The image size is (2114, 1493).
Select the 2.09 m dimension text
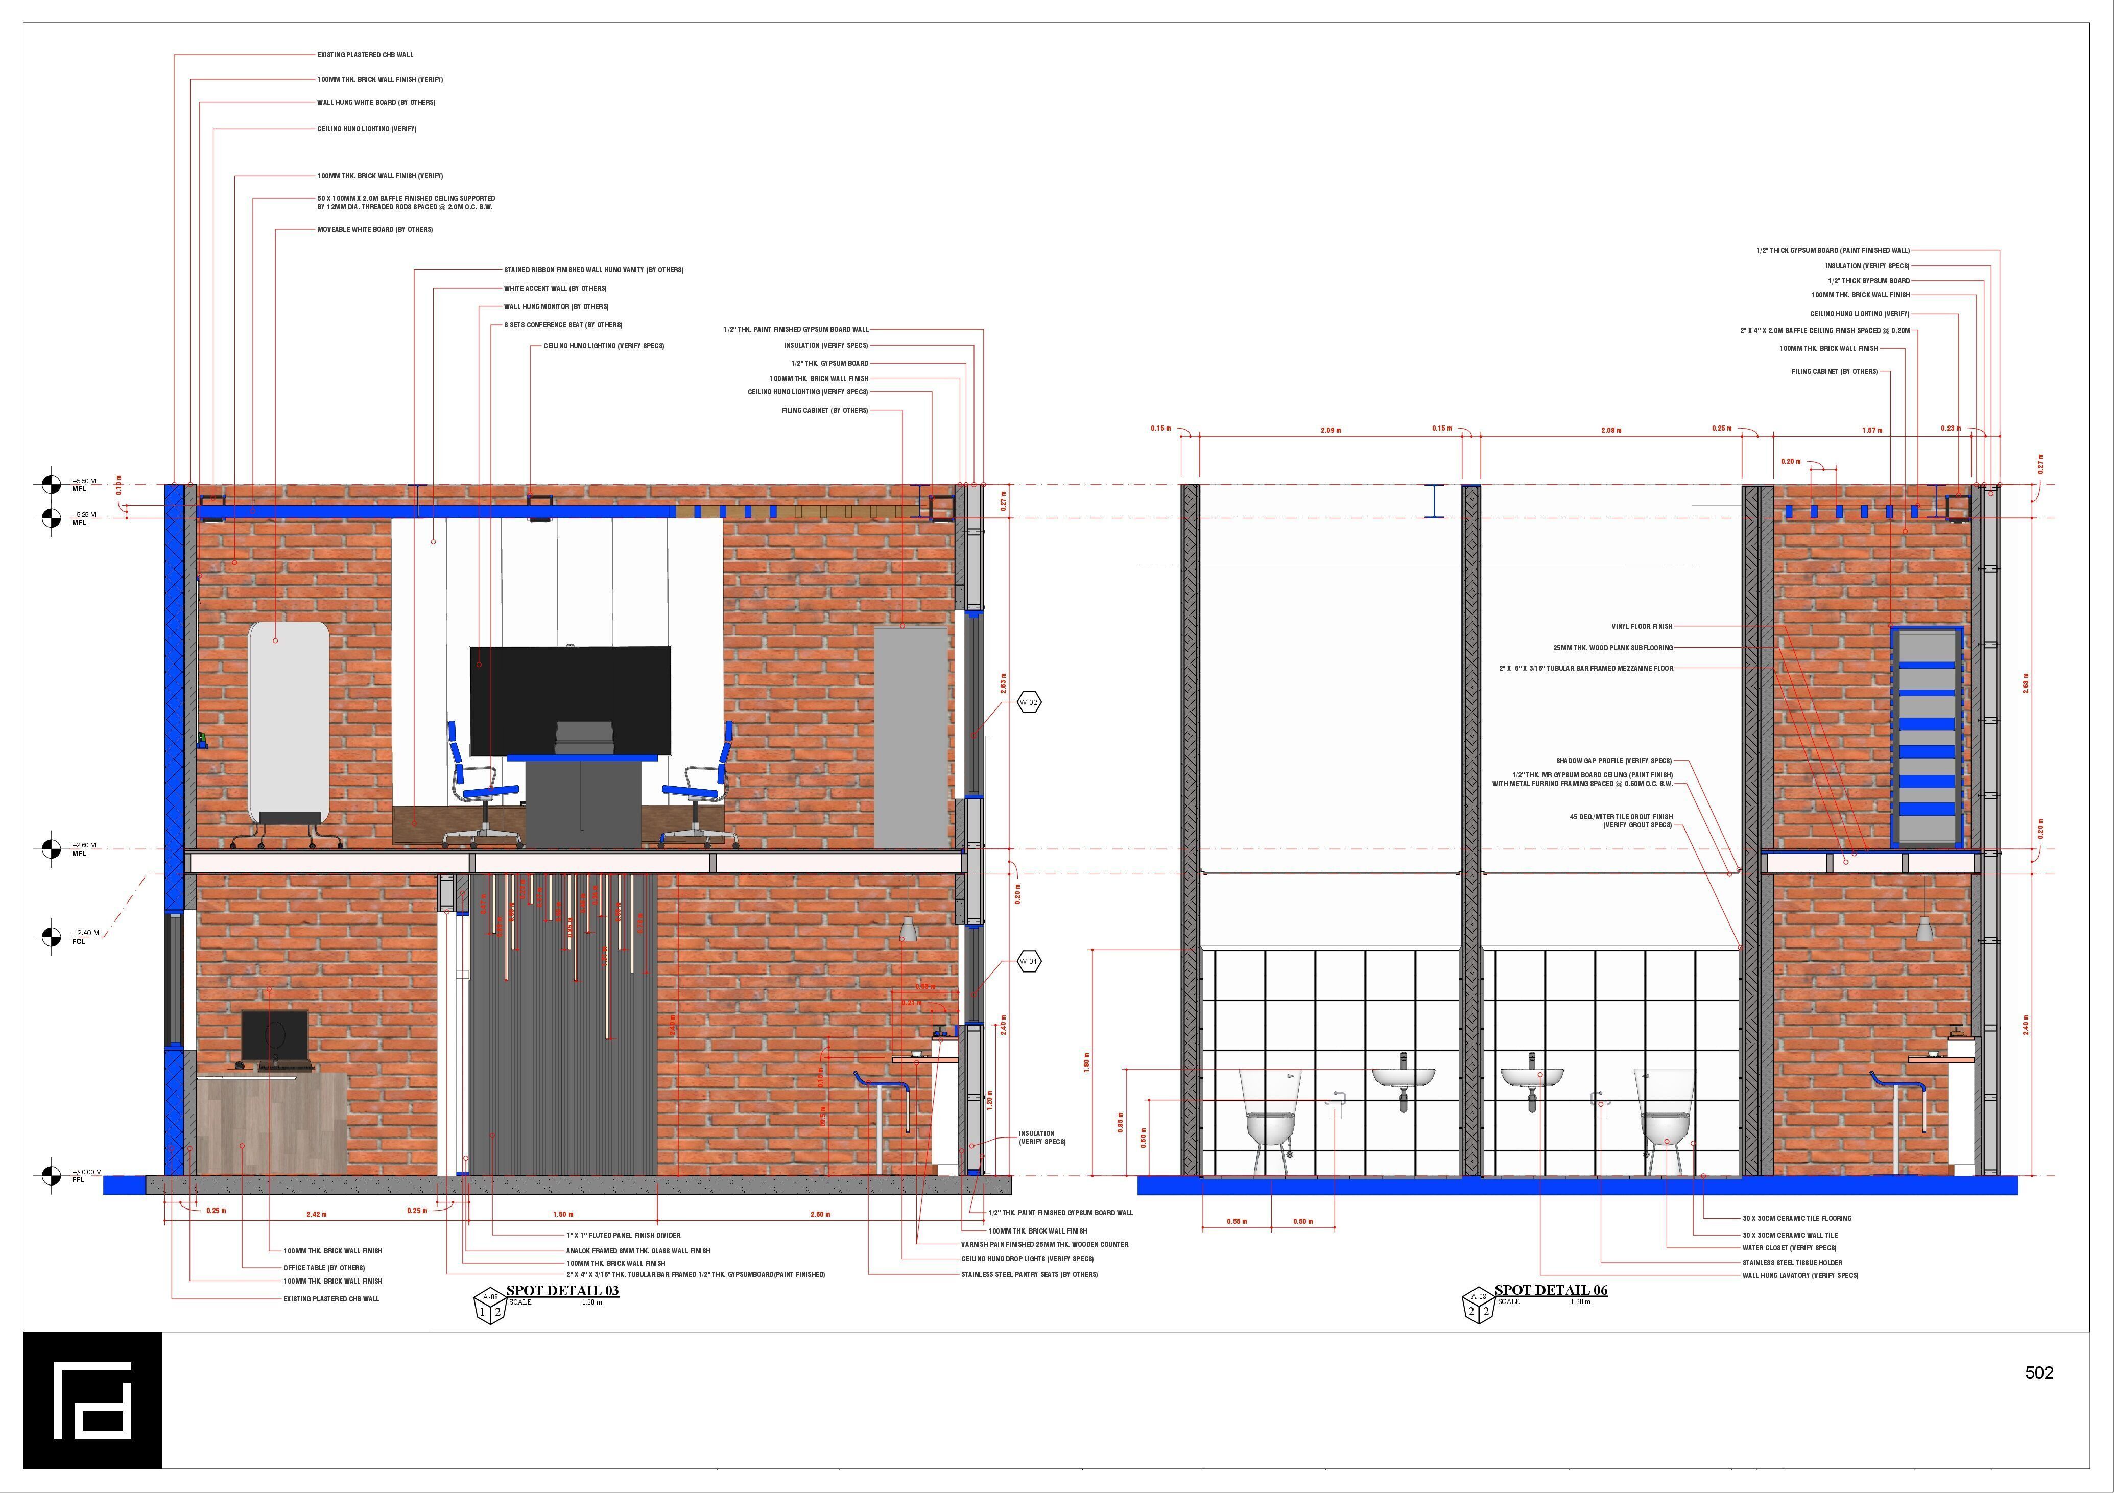1331,430
